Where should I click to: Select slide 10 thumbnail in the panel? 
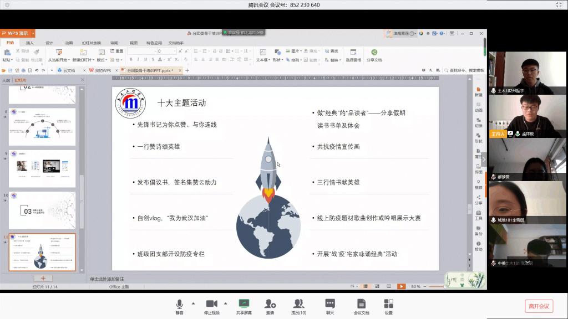click(42, 210)
